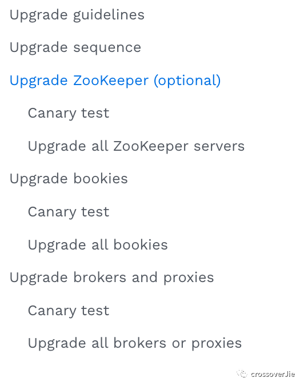Click "brokers and" in the top-level brokers heading
The height and width of the screenshot is (386, 304).
click(x=115, y=278)
